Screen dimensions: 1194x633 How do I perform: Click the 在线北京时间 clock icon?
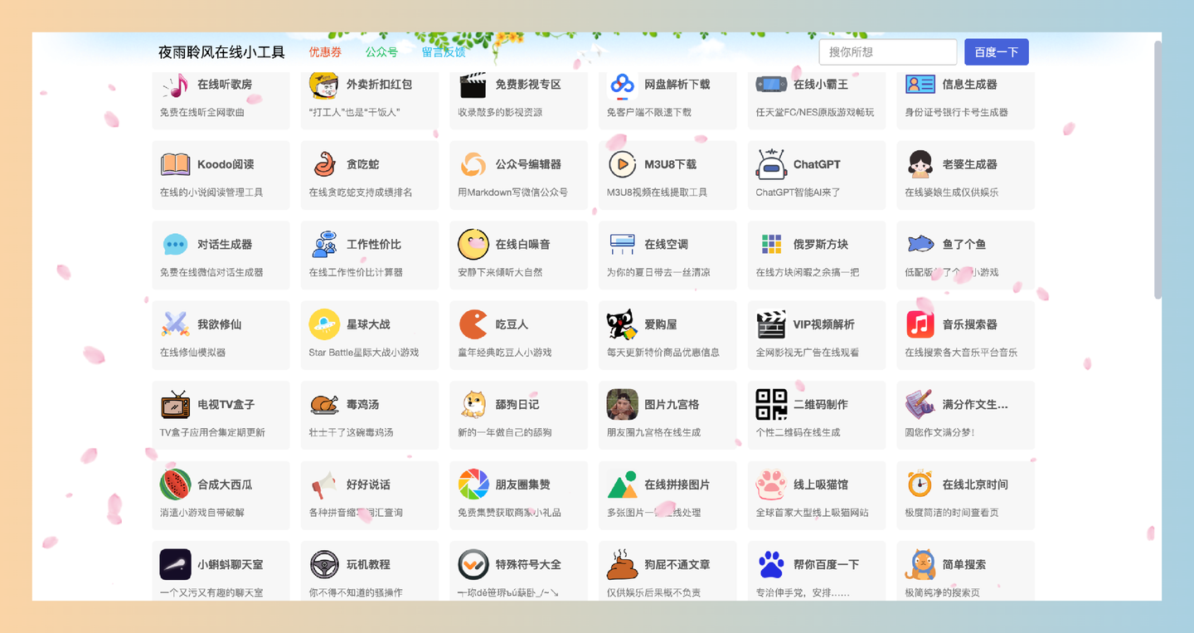click(x=920, y=484)
